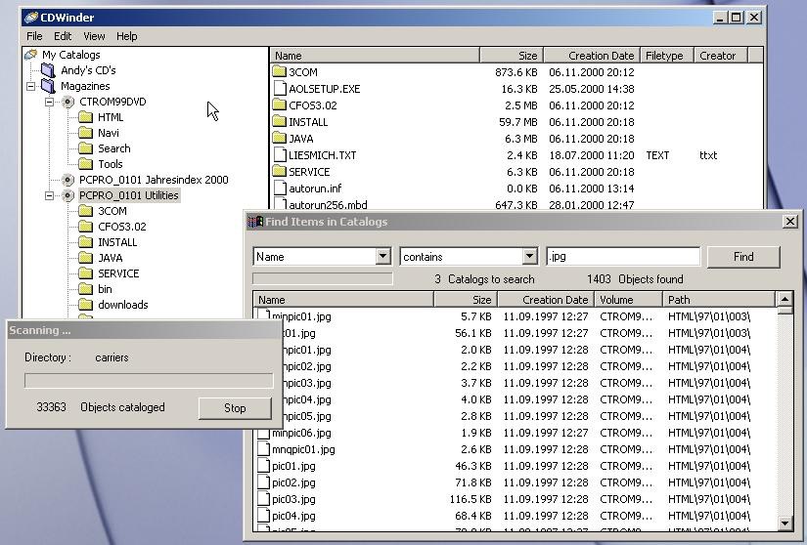
Task: Select the AOLSETUP.EXE file icon
Action: (x=279, y=89)
